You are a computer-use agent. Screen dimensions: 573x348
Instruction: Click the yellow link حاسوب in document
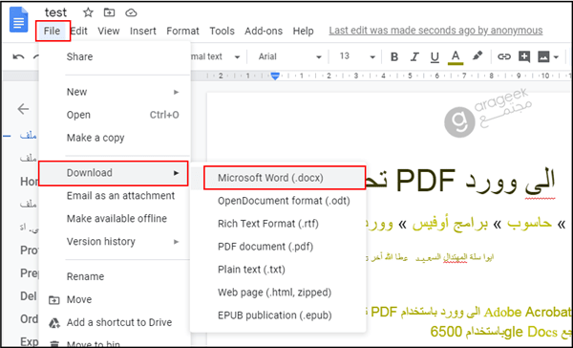(x=529, y=223)
